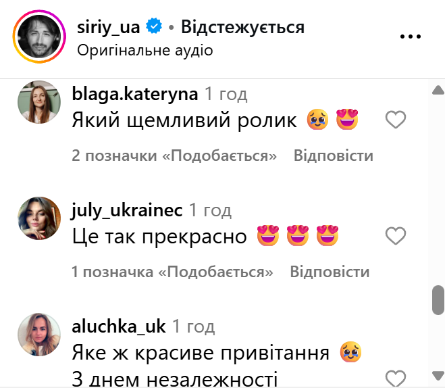445x388 pixels.
Task: Open the Оригінальне аудіо audio link
Action: (145, 51)
